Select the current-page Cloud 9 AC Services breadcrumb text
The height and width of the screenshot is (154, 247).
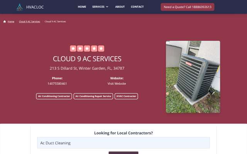point(55,22)
